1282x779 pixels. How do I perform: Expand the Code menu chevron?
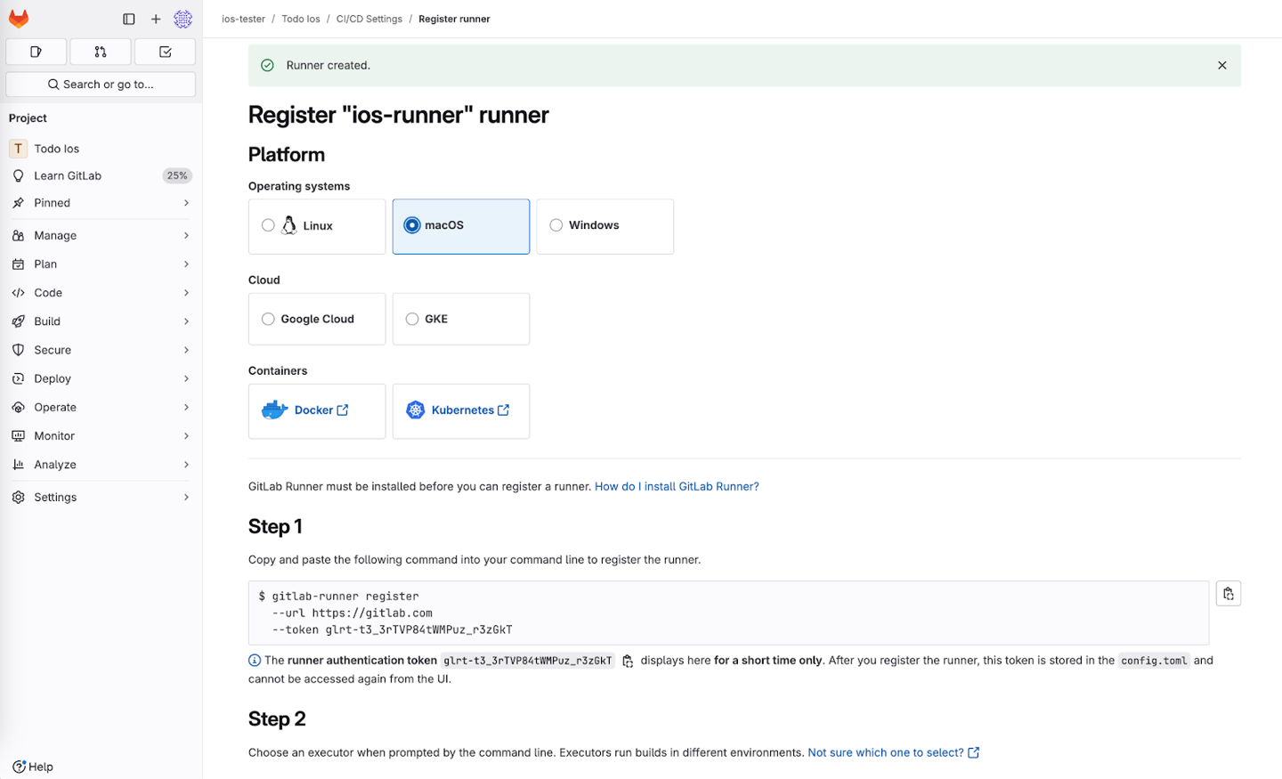coord(186,293)
